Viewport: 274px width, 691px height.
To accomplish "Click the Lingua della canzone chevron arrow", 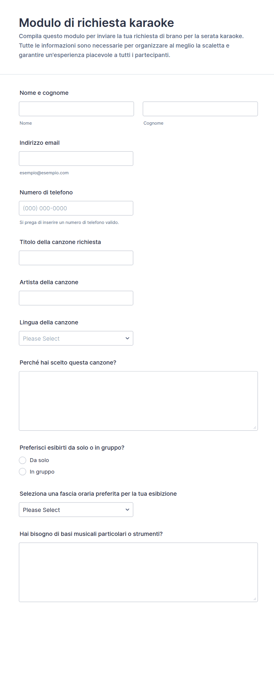I will click(127, 338).
